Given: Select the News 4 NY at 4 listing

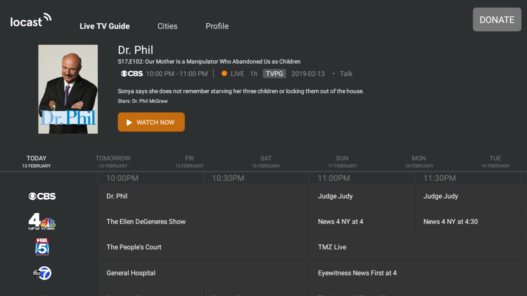Looking at the screenshot, I should point(362,221).
